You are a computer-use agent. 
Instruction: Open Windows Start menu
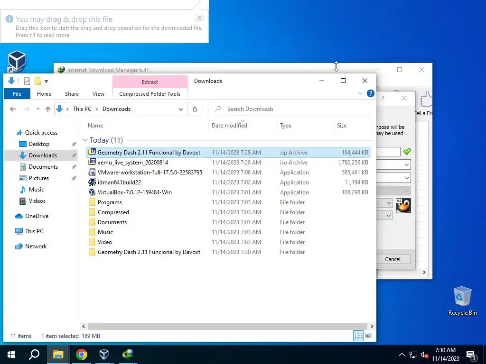[x=11, y=355]
